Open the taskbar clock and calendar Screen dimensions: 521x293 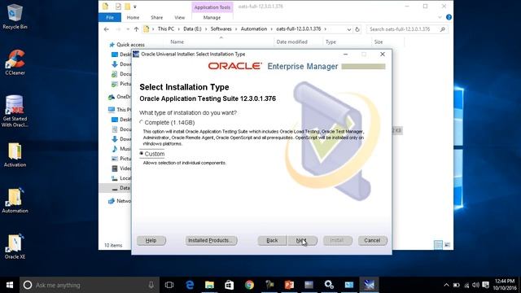pos(505,285)
